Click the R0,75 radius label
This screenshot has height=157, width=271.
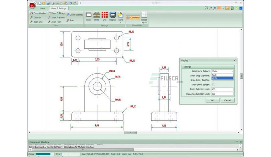pos(118,77)
